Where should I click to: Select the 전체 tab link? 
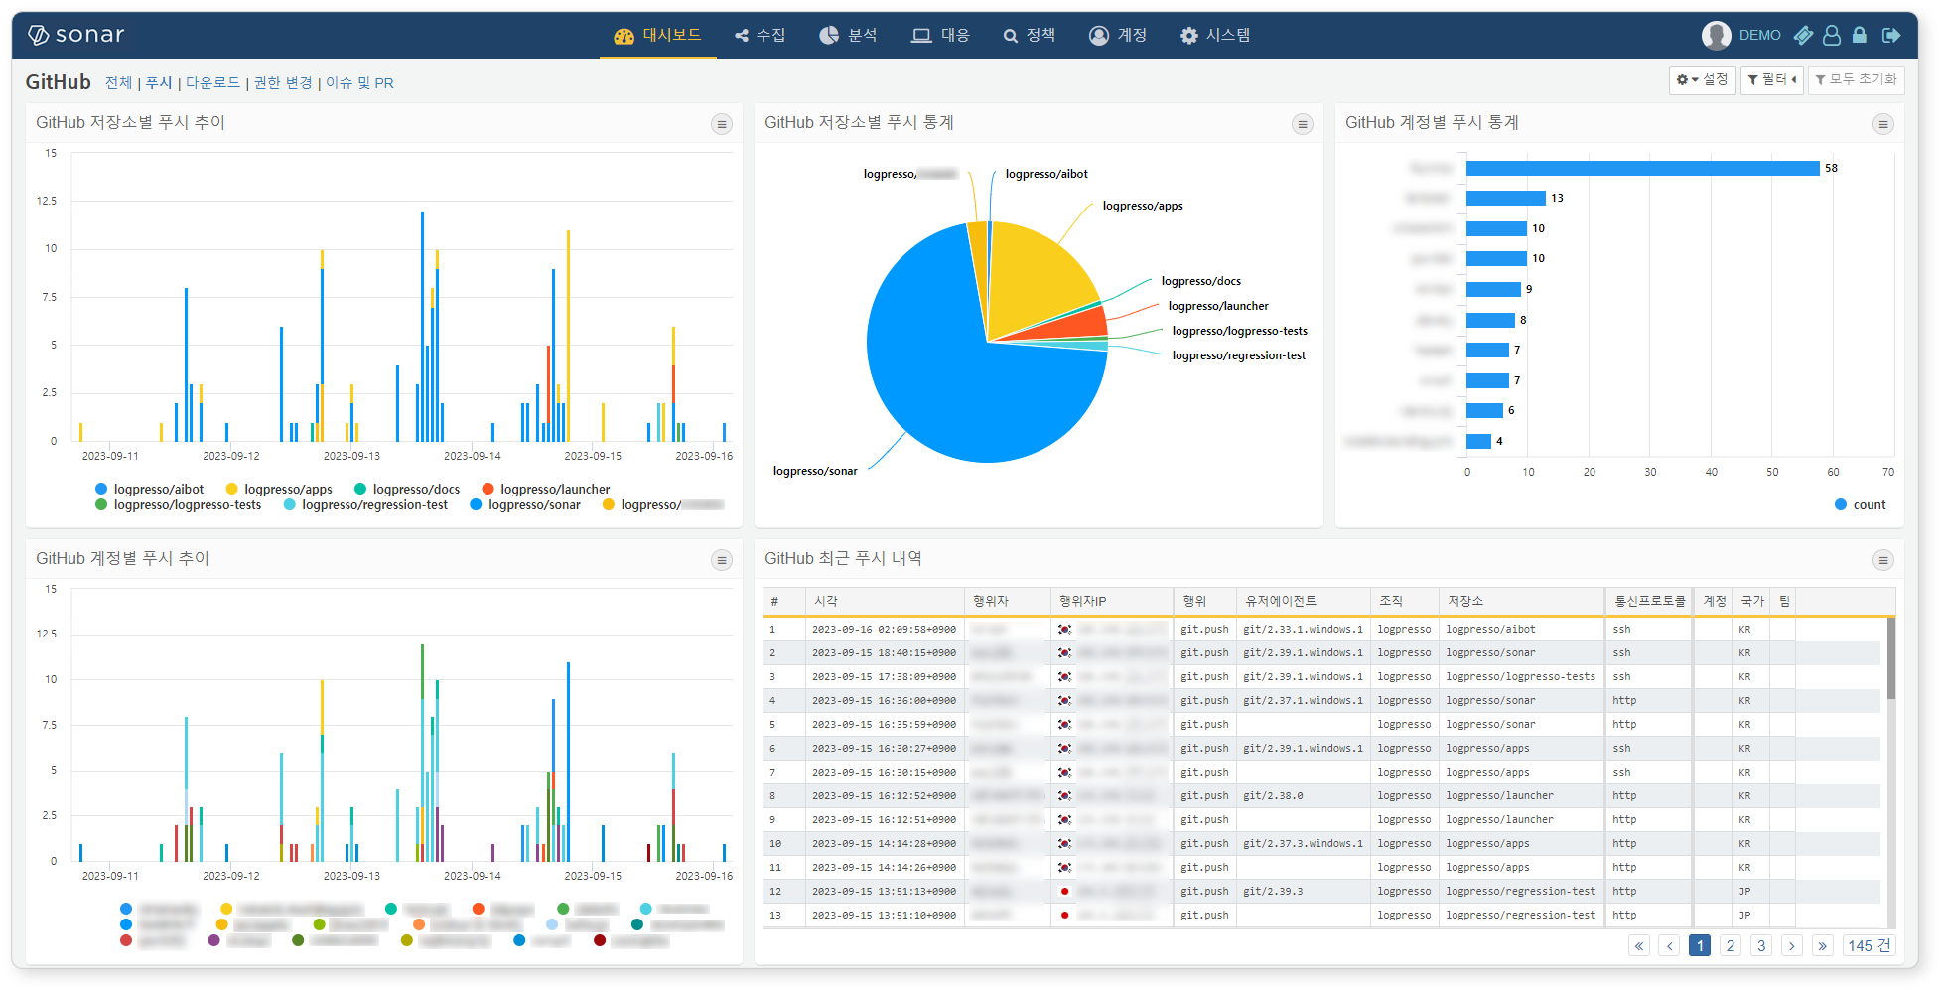click(119, 83)
